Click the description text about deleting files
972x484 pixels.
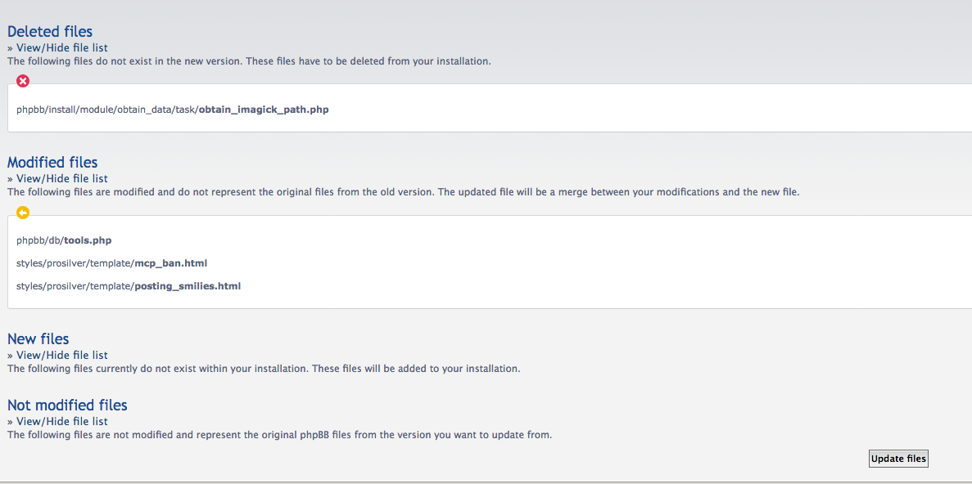[249, 61]
